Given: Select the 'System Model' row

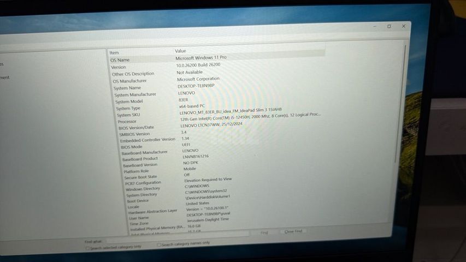Looking at the screenshot, I should [x=129, y=102].
